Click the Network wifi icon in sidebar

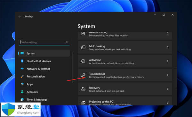22,69
